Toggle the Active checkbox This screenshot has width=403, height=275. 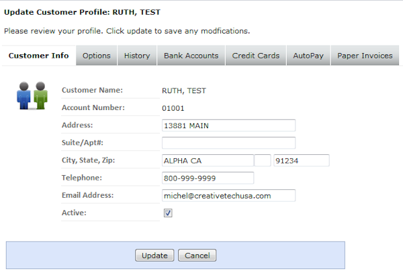(168, 213)
